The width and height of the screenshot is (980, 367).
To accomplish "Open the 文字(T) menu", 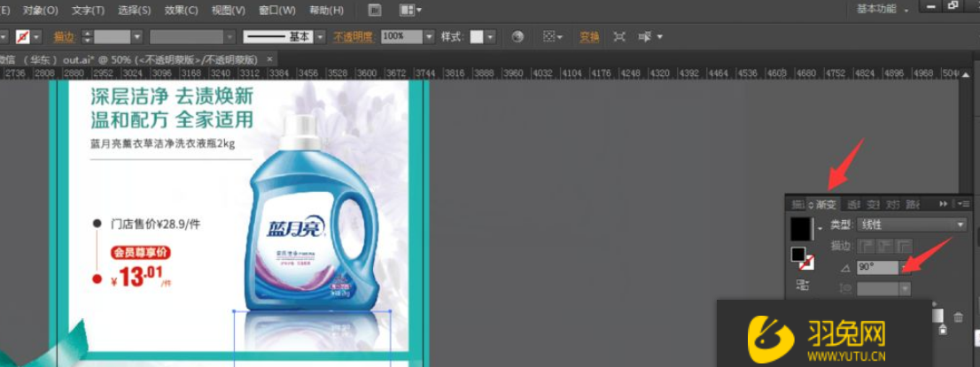I will click(x=88, y=10).
